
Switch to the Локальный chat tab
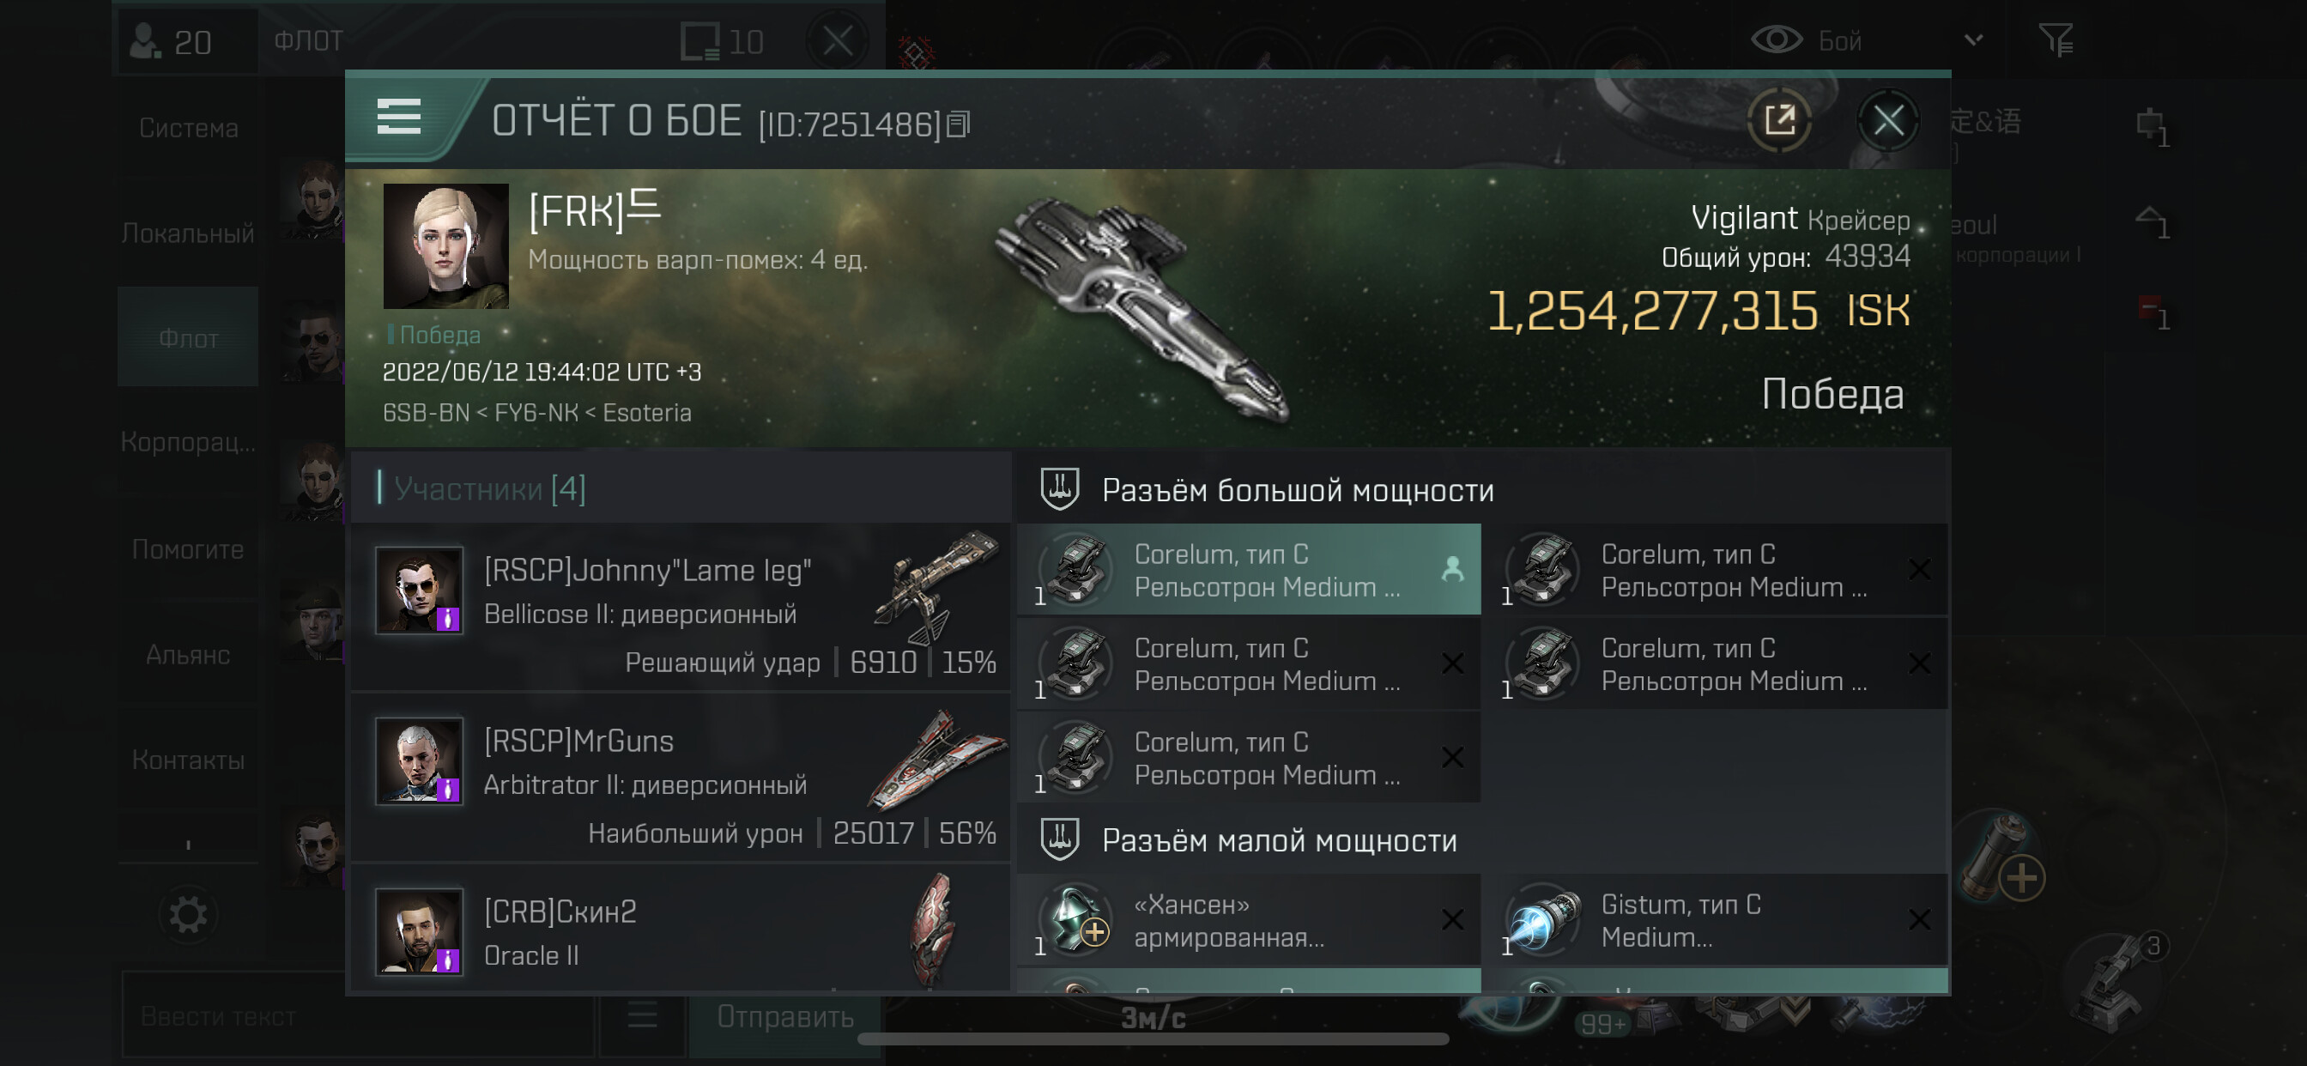pos(188,233)
